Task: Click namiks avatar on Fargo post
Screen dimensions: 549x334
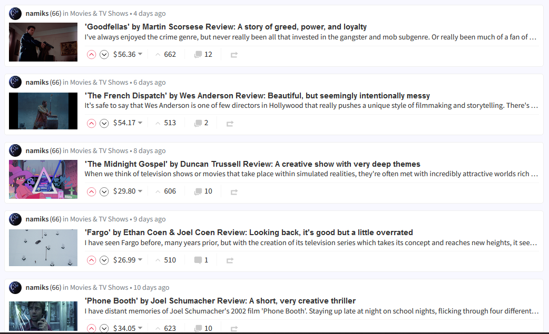Action: (15, 219)
